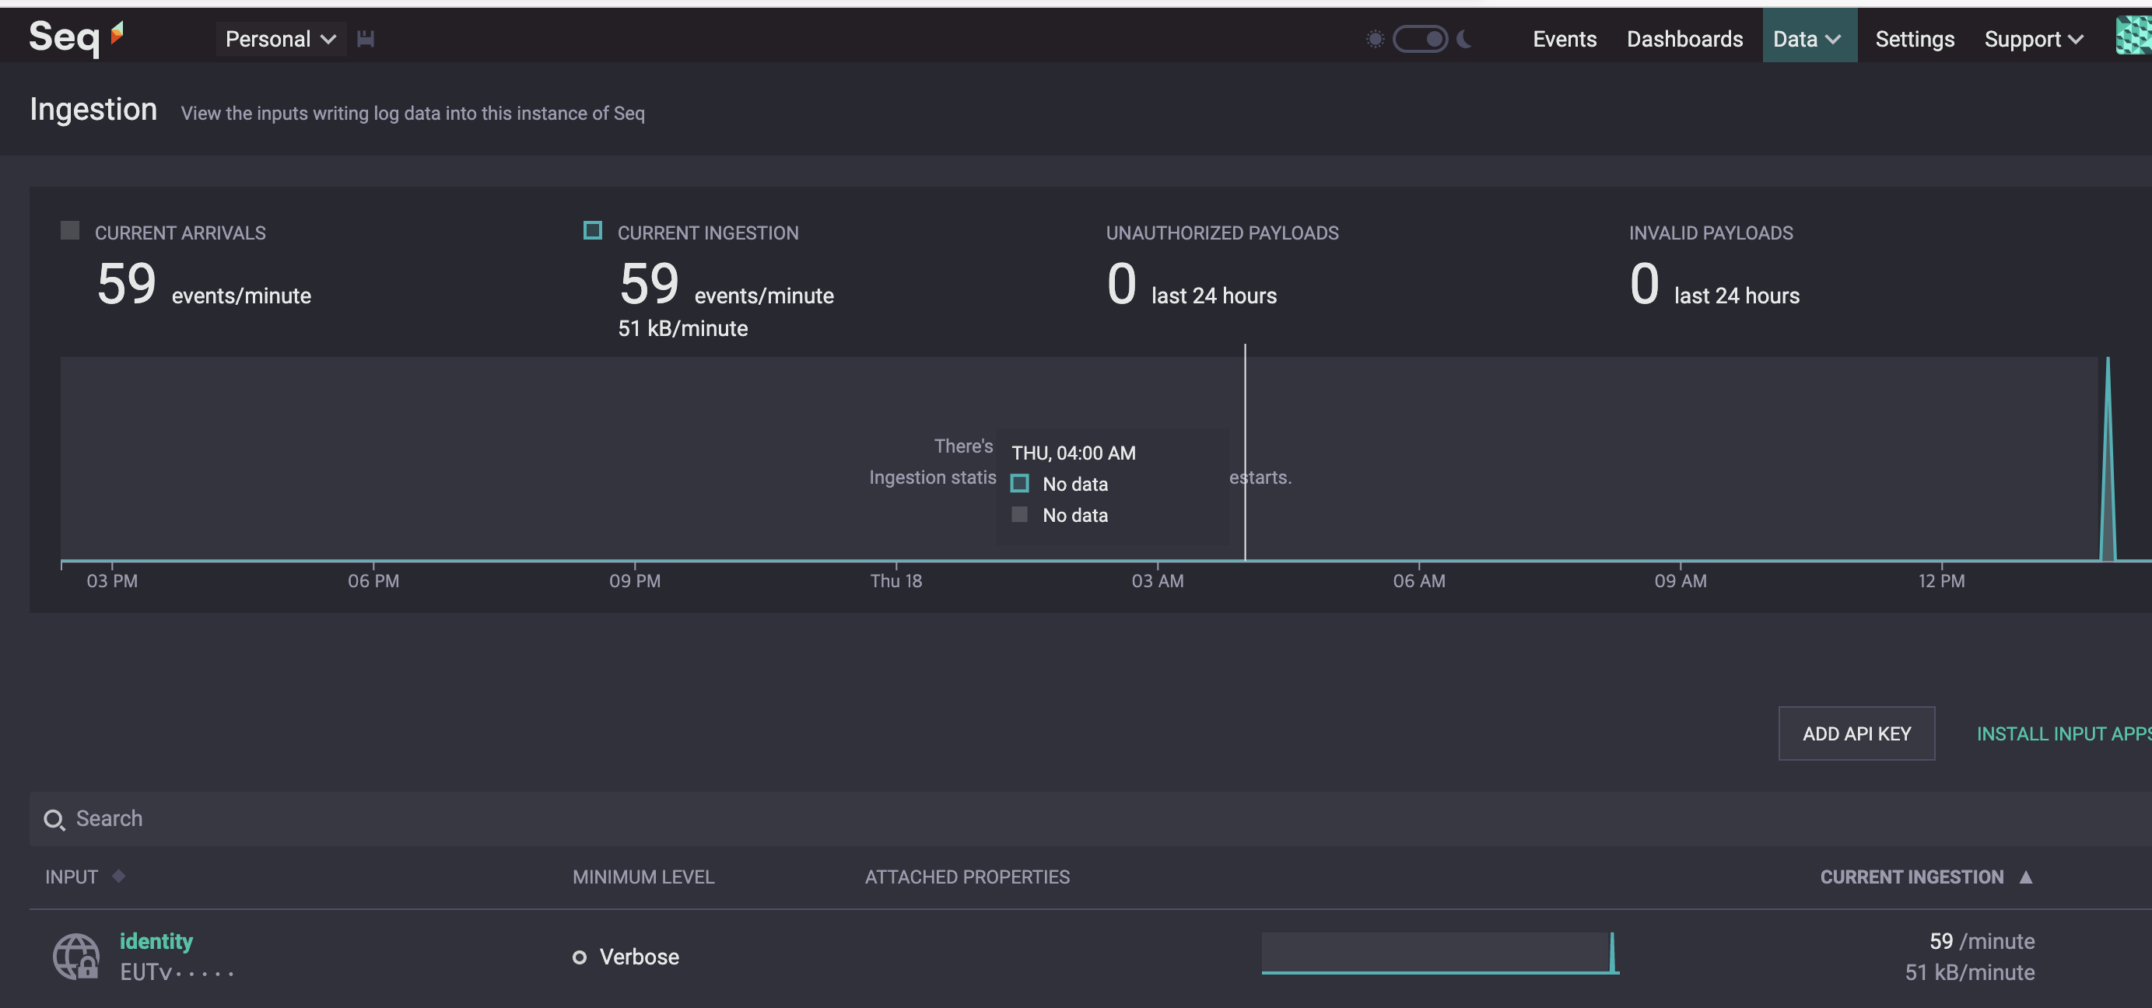2152x1008 pixels.
Task: Go to the Events page
Action: (x=1564, y=38)
